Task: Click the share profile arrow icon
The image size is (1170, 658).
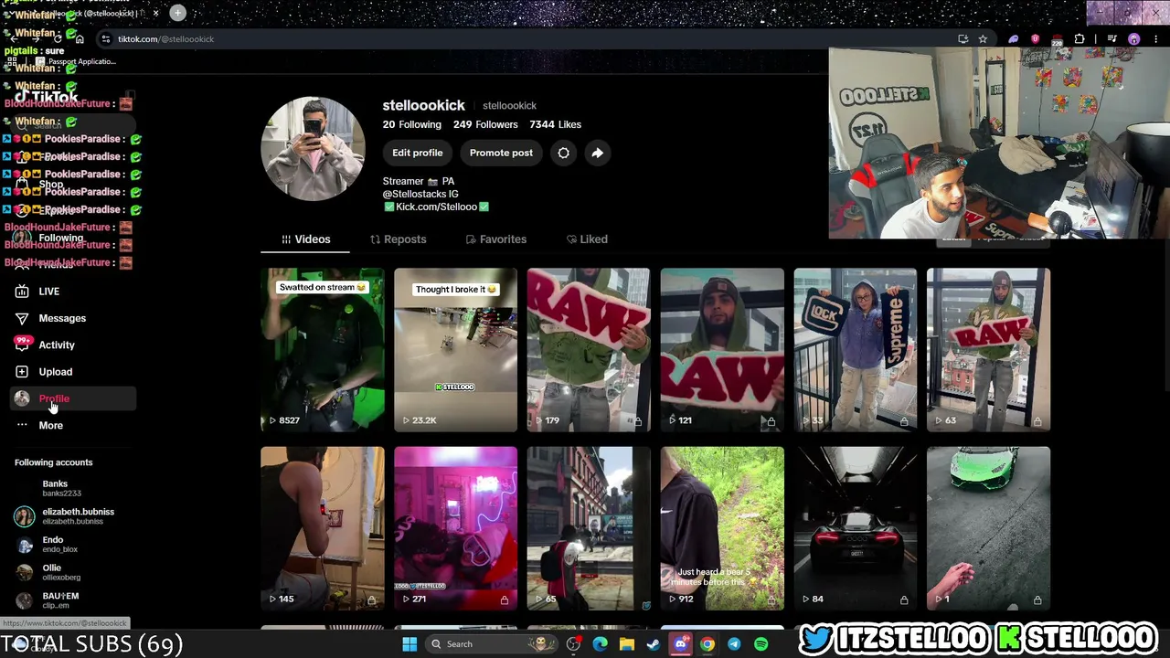Action: [x=597, y=153]
